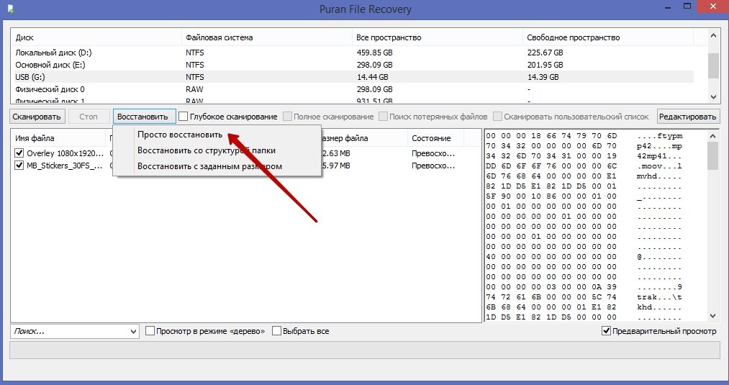This screenshot has height=385, width=729.
Task: Click the 14.44 GB total space cell
Action: click(x=372, y=77)
